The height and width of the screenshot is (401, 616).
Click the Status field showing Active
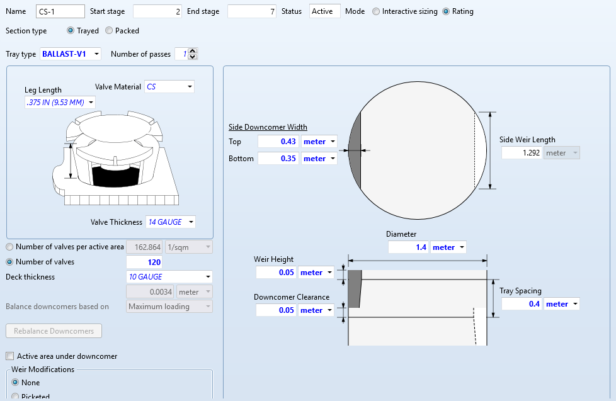325,11
